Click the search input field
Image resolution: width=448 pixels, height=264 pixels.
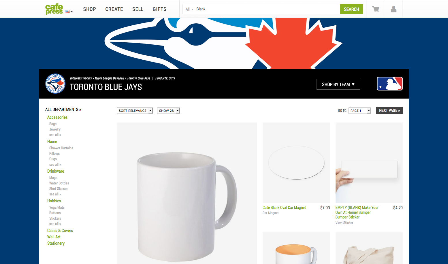[267, 9]
